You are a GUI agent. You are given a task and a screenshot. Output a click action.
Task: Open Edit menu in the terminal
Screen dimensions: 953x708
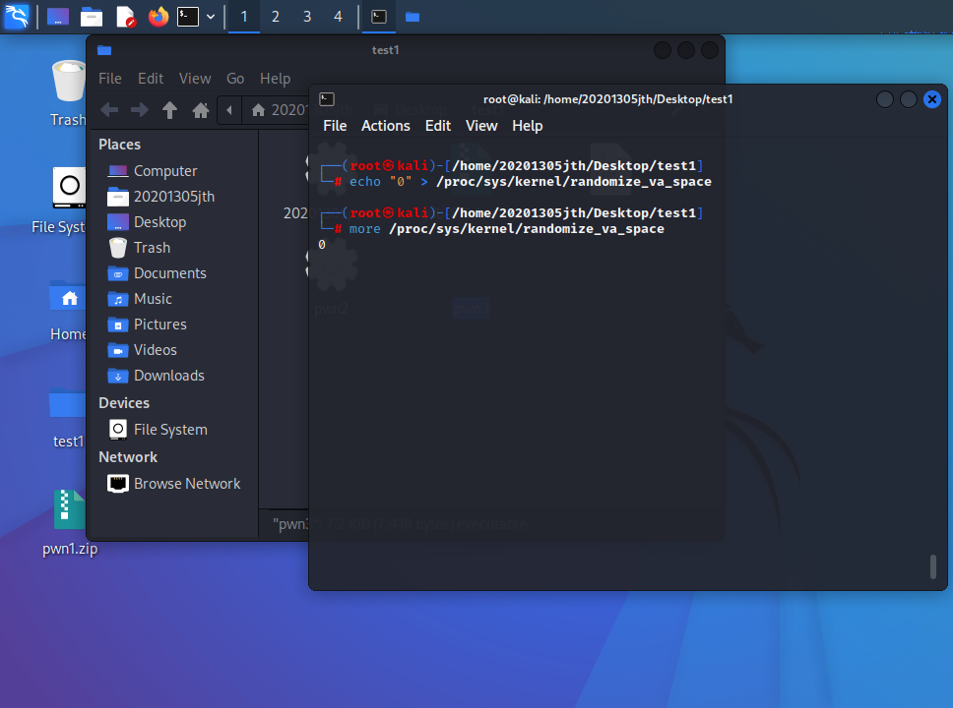click(x=437, y=126)
